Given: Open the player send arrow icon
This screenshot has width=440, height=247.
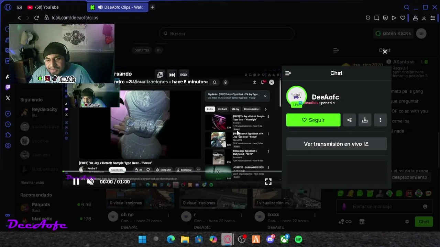Looking at the screenshot, I should coord(394,18).
